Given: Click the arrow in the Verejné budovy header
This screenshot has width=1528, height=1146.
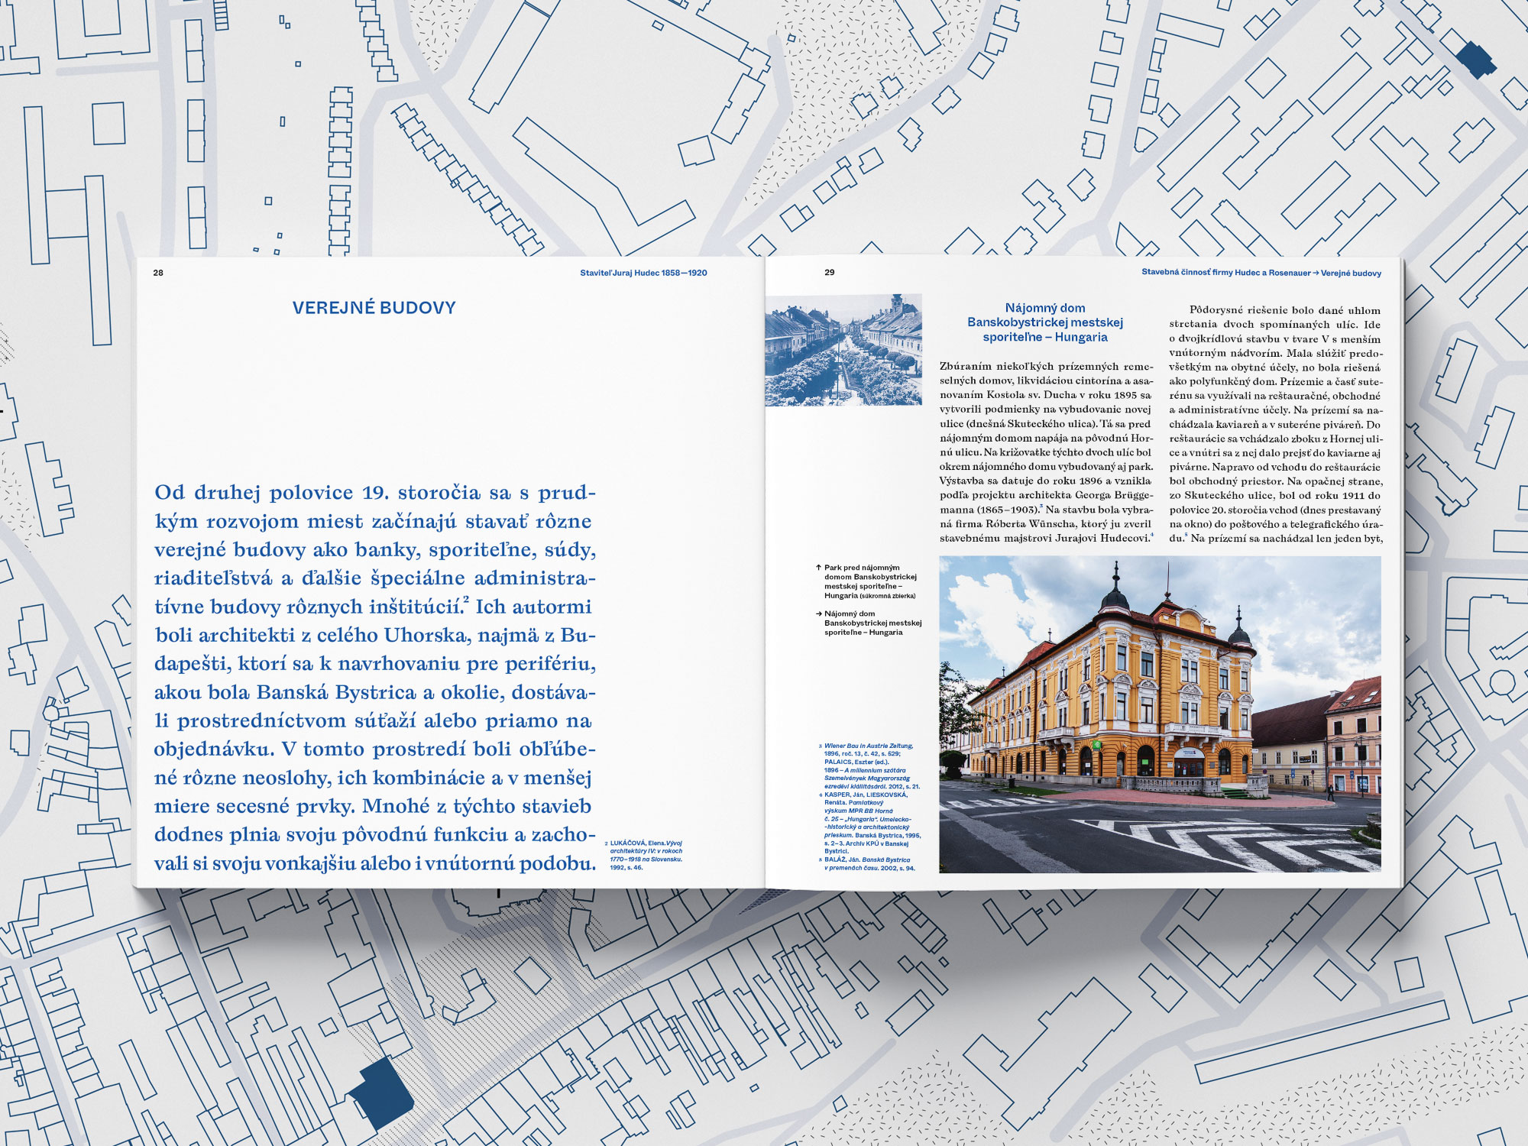Looking at the screenshot, I should point(1316,273).
